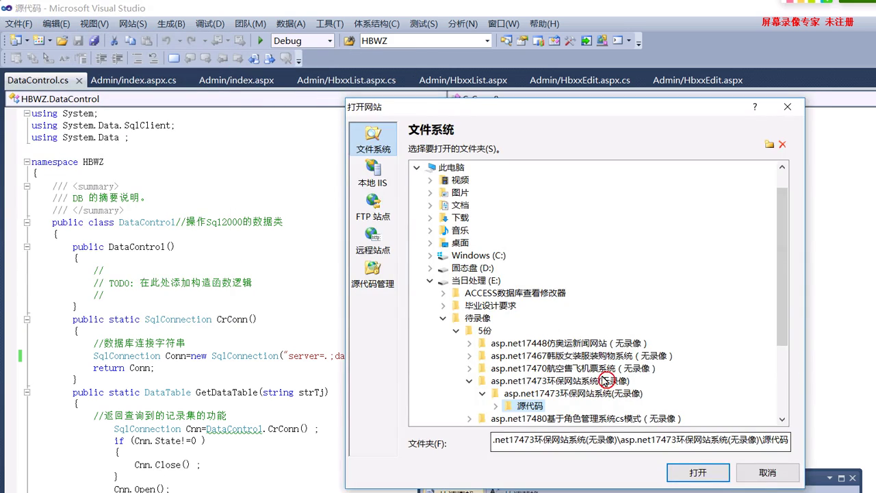Open the 工具(T) menu
Viewport: 876px width, 493px height.
(329, 24)
